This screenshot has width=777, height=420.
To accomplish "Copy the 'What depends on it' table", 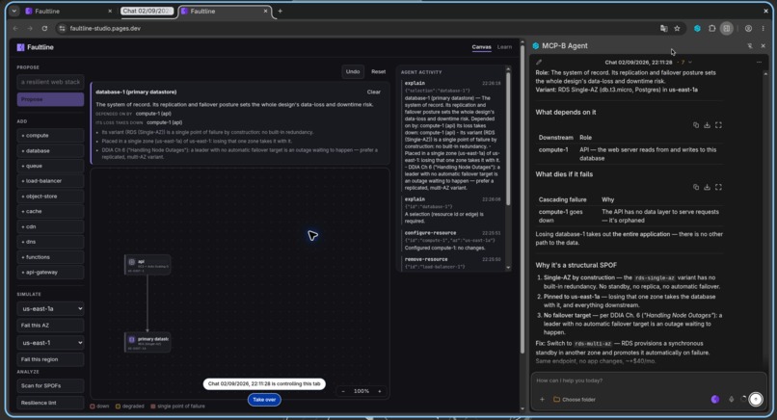I will point(696,125).
